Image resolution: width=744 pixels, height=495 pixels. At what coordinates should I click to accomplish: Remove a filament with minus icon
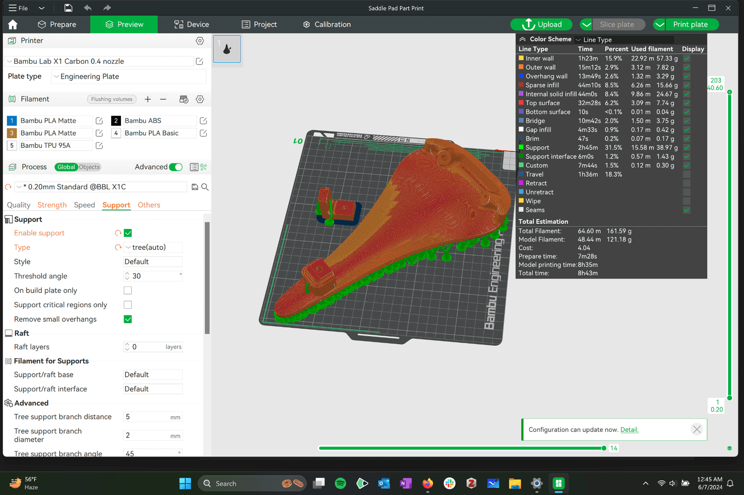coord(163,99)
